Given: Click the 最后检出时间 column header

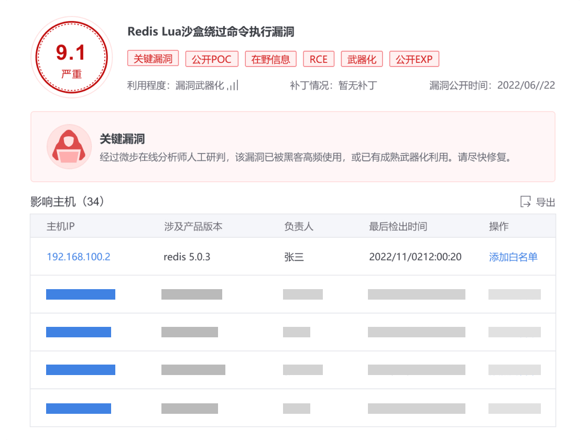Looking at the screenshot, I should coord(398,226).
